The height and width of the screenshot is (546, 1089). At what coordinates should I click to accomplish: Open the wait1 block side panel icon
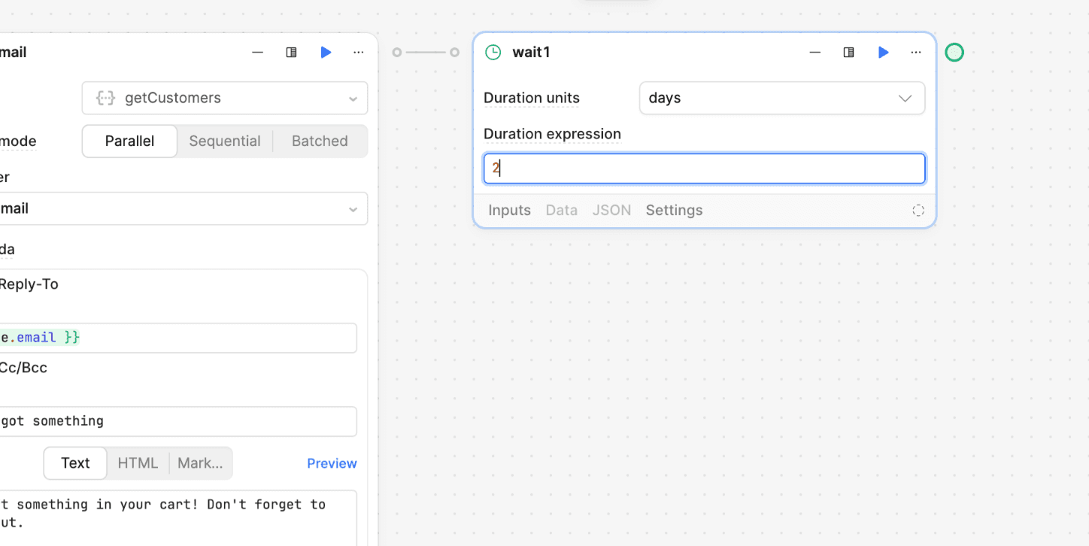848,52
